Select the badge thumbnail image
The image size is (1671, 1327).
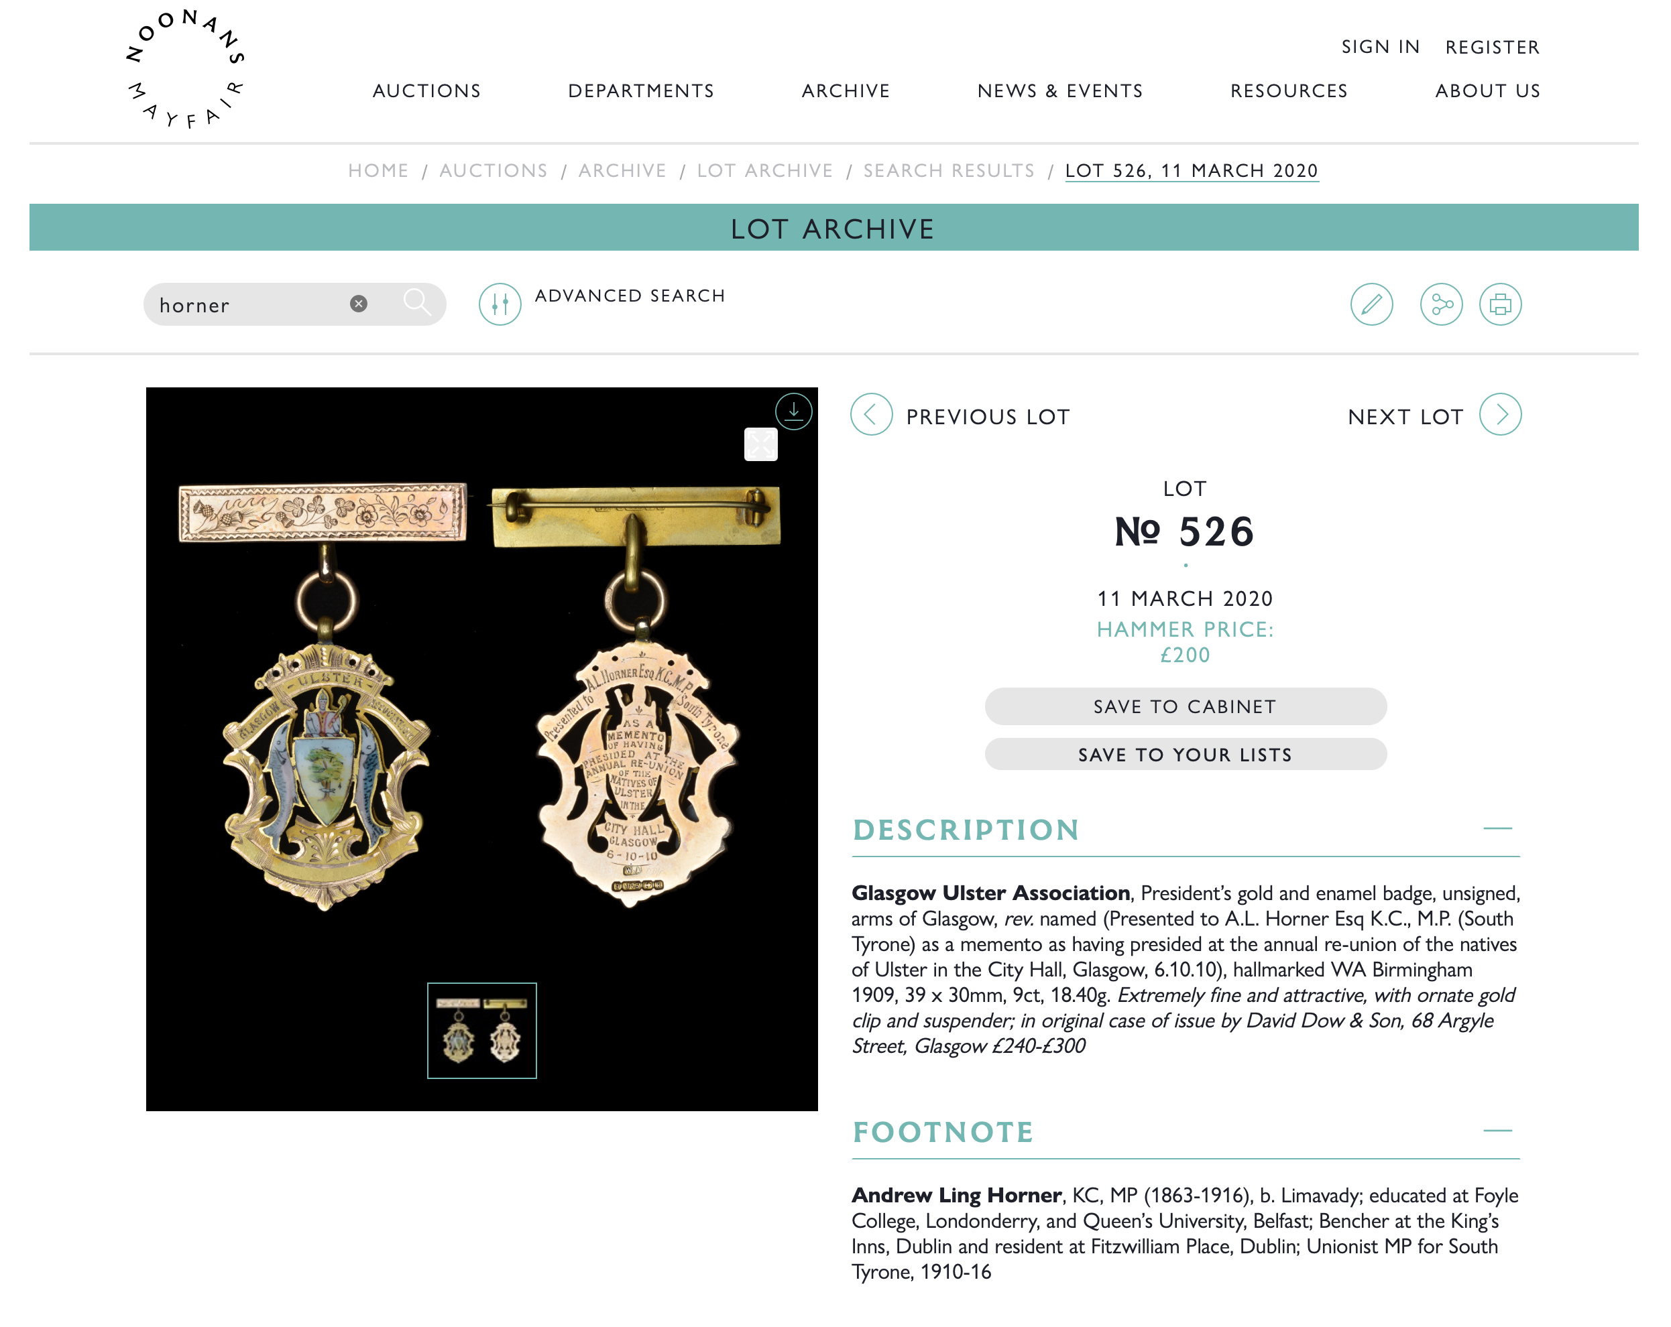(481, 1030)
